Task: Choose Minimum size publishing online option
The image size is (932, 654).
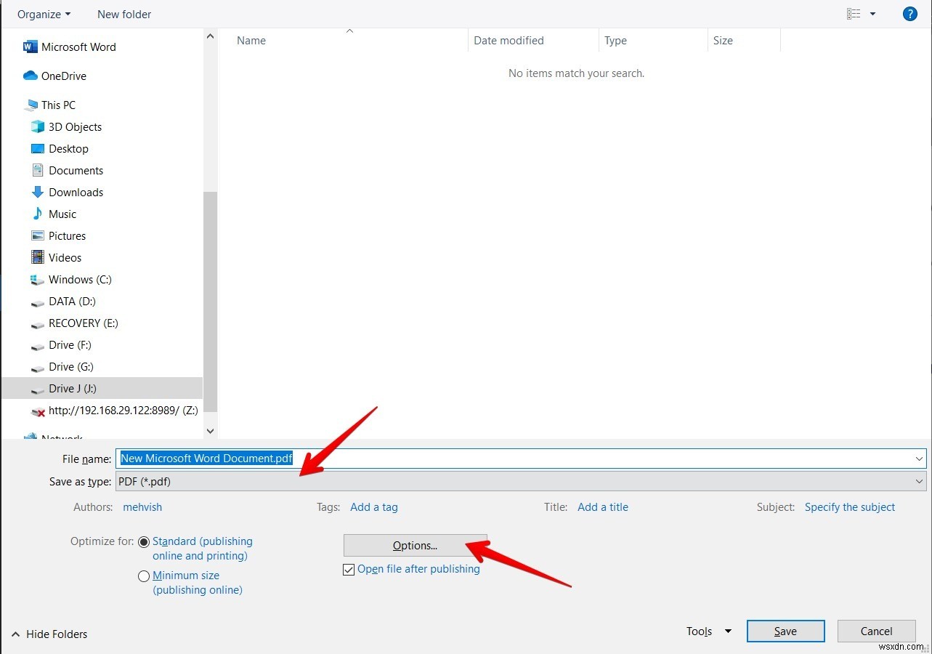Action: 144,576
